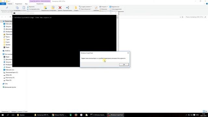Show hidden system tray icons chevron
This screenshot has height=117, width=208.
point(186,115)
